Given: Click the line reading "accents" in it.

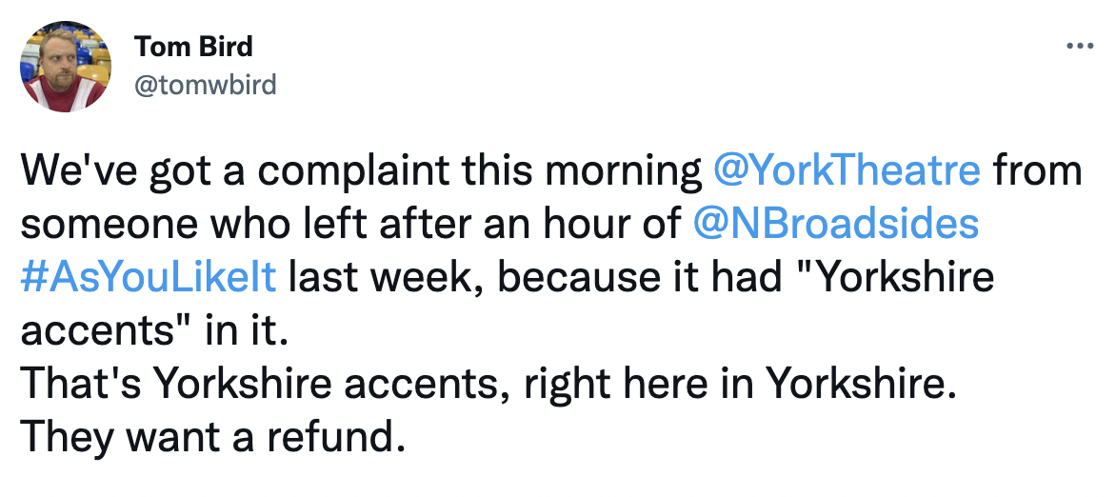Looking at the screenshot, I should click(x=155, y=331).
